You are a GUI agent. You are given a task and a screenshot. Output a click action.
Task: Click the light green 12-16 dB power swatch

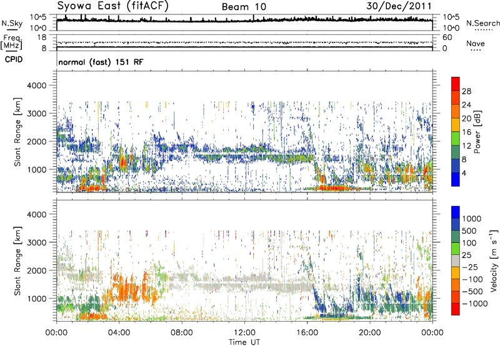[456, 138]
